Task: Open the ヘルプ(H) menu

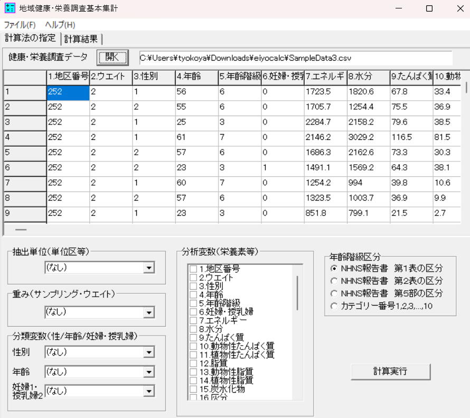Action: pyautogui.click(x=60, y=25)
